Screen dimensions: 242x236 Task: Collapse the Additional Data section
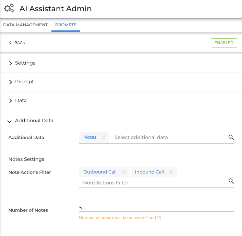click(34, 121)
